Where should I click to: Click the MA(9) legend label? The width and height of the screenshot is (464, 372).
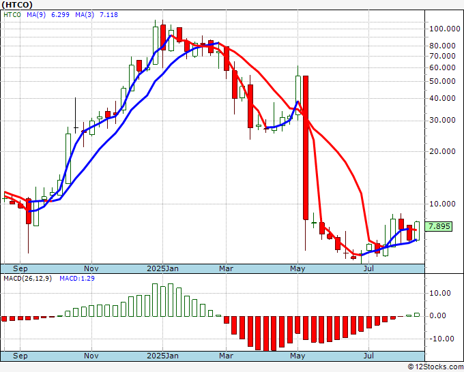tap(36, 15)
